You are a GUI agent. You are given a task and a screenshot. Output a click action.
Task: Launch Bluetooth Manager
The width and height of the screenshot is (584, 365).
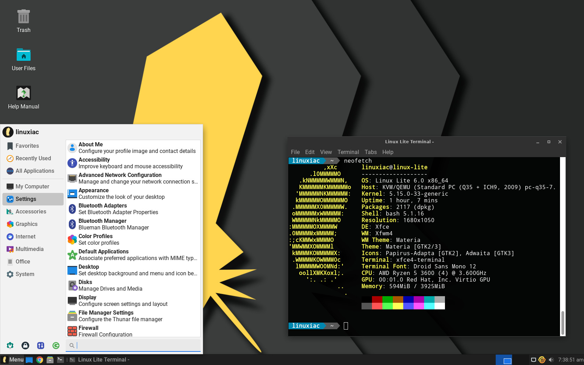133,224
